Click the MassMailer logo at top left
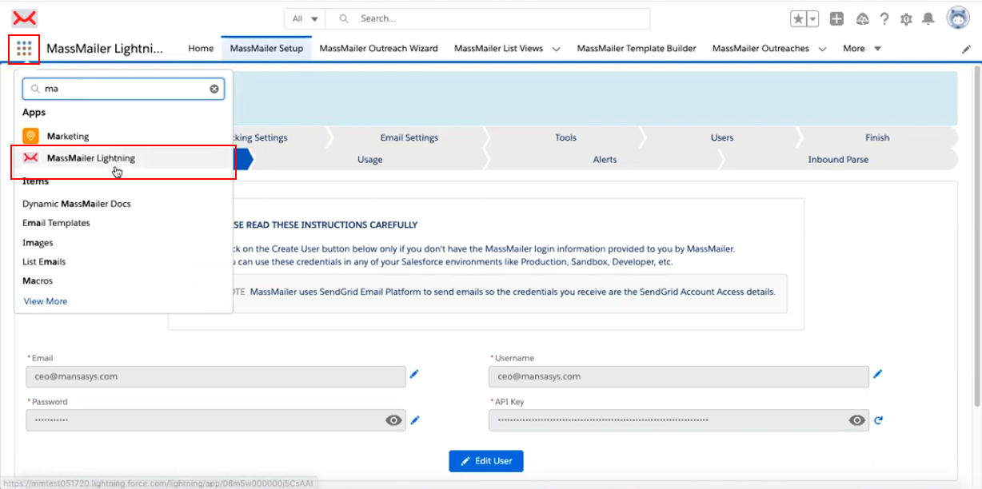The width and height of the screenshot is (982, 489). point(25,18)
